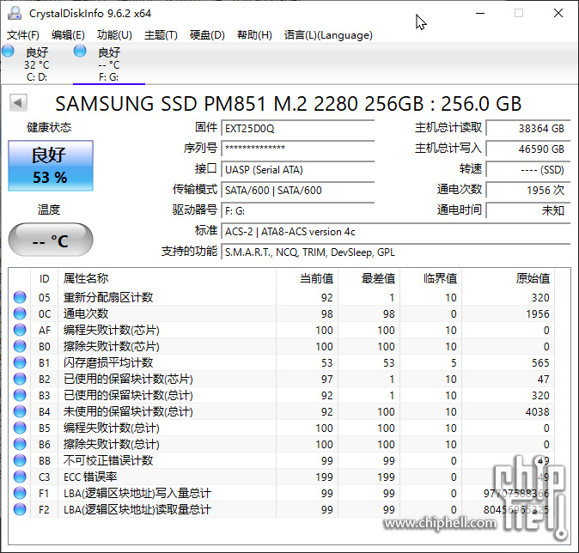Screen dimensions: 579x553
Task: Click the SAMSUNG SSD PM851 disk title
Action: click(x=289, y=103)
